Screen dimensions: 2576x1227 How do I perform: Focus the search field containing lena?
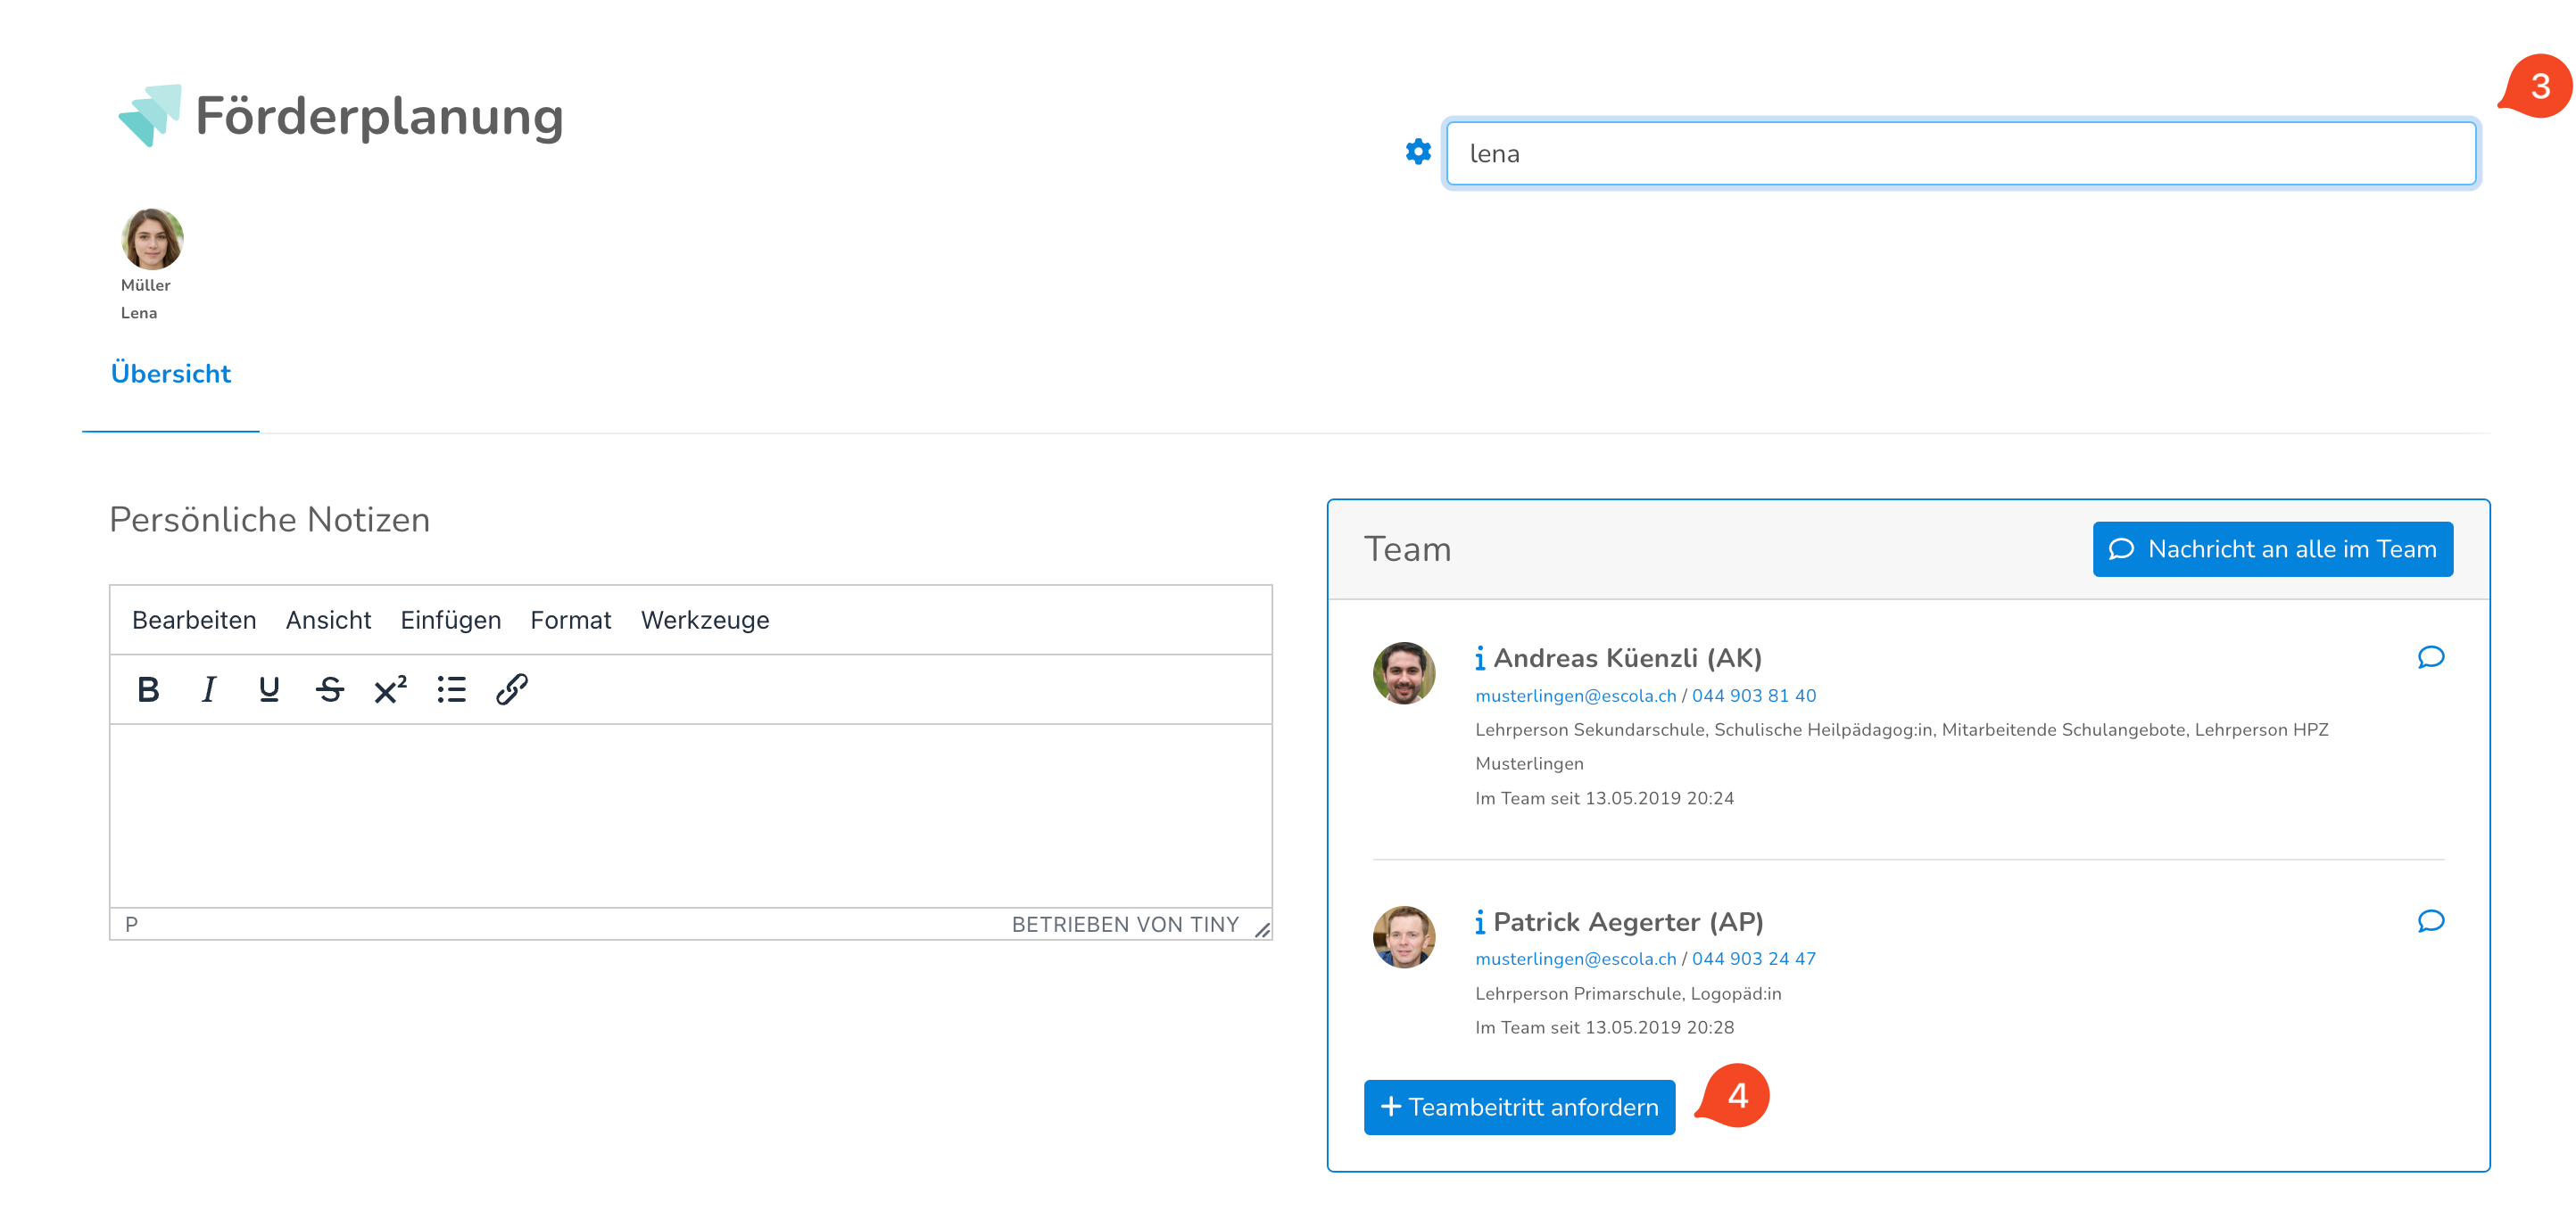(1960, 154)
